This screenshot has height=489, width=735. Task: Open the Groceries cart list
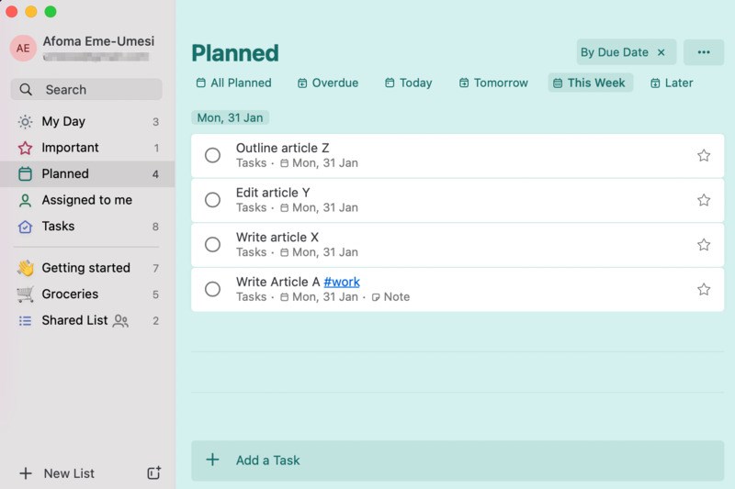pyautogui.click(x=25, y=295)
